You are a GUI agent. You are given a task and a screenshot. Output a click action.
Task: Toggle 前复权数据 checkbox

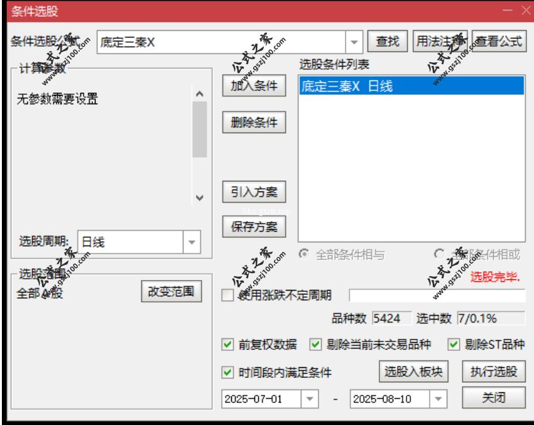tap(227, 345)
